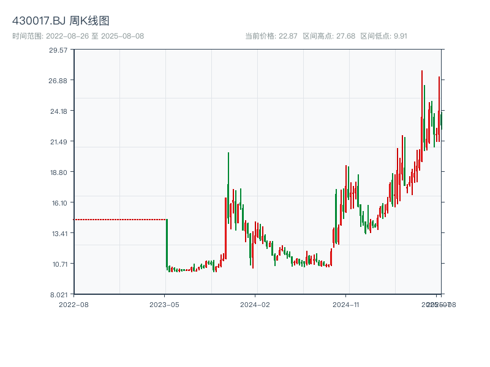Image resolution: width=490 pixels, height=367 pixels.
Task: Click the x-axis label 2024-02
Action: (255, 305)
